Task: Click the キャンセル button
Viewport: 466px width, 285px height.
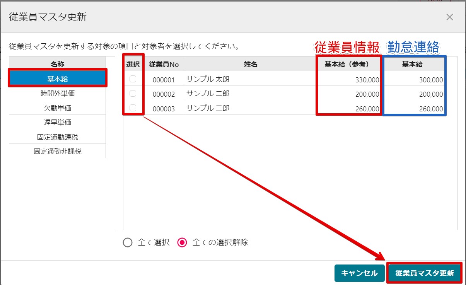Action: pos(359,273)
